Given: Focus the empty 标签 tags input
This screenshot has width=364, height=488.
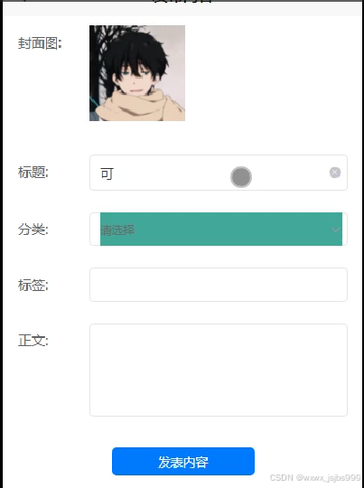Looking at the screenshot, I should coord(219,285).
